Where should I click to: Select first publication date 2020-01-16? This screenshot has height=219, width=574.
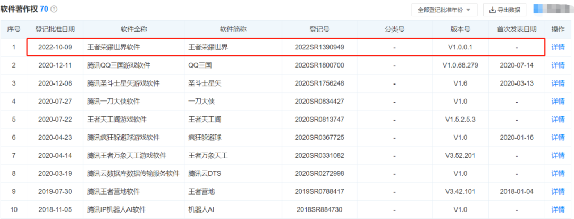[517, 137]
